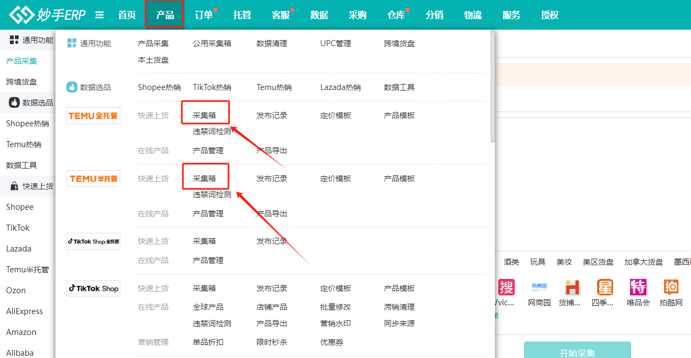Viewport: 691px width, 358px height.
Task: Select Ozon in the left sidebar
Action: coord(16,290)
